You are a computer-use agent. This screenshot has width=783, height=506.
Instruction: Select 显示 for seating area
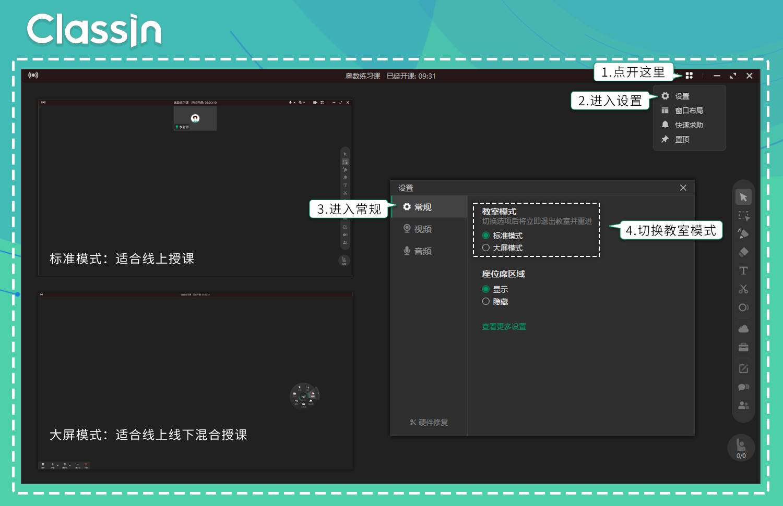click(x=486, y=289)
